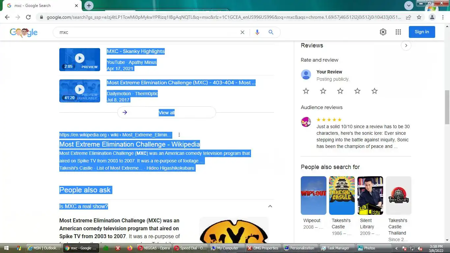Open My Computer from the taskbar
This screenshot has height=253, width=450.
pos(227,248)
